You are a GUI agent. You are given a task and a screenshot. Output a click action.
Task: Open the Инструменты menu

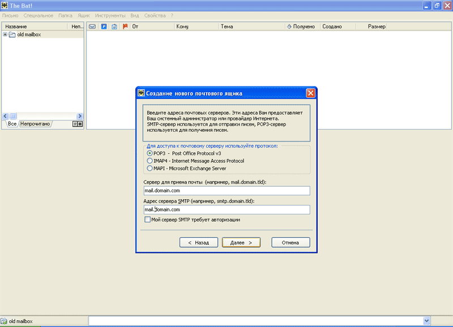(110, 16)
